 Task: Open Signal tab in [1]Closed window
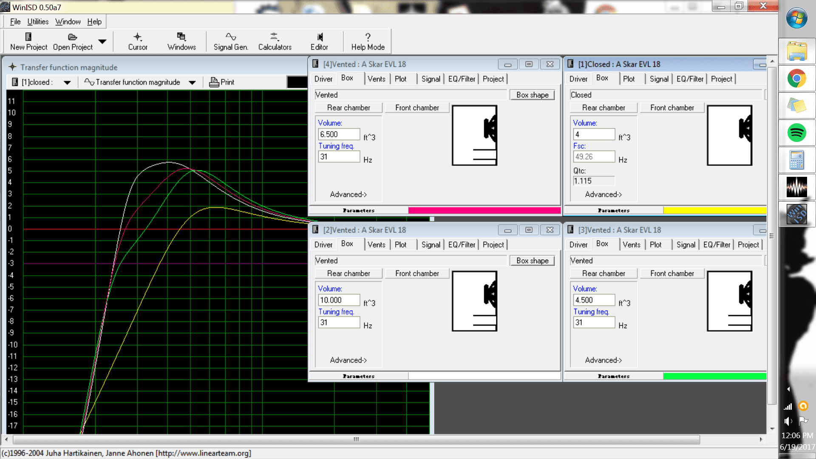pyautogui.click(x=659, y=79)
